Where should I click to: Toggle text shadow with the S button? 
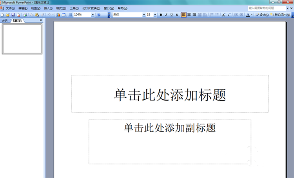[x=177, y=15]
